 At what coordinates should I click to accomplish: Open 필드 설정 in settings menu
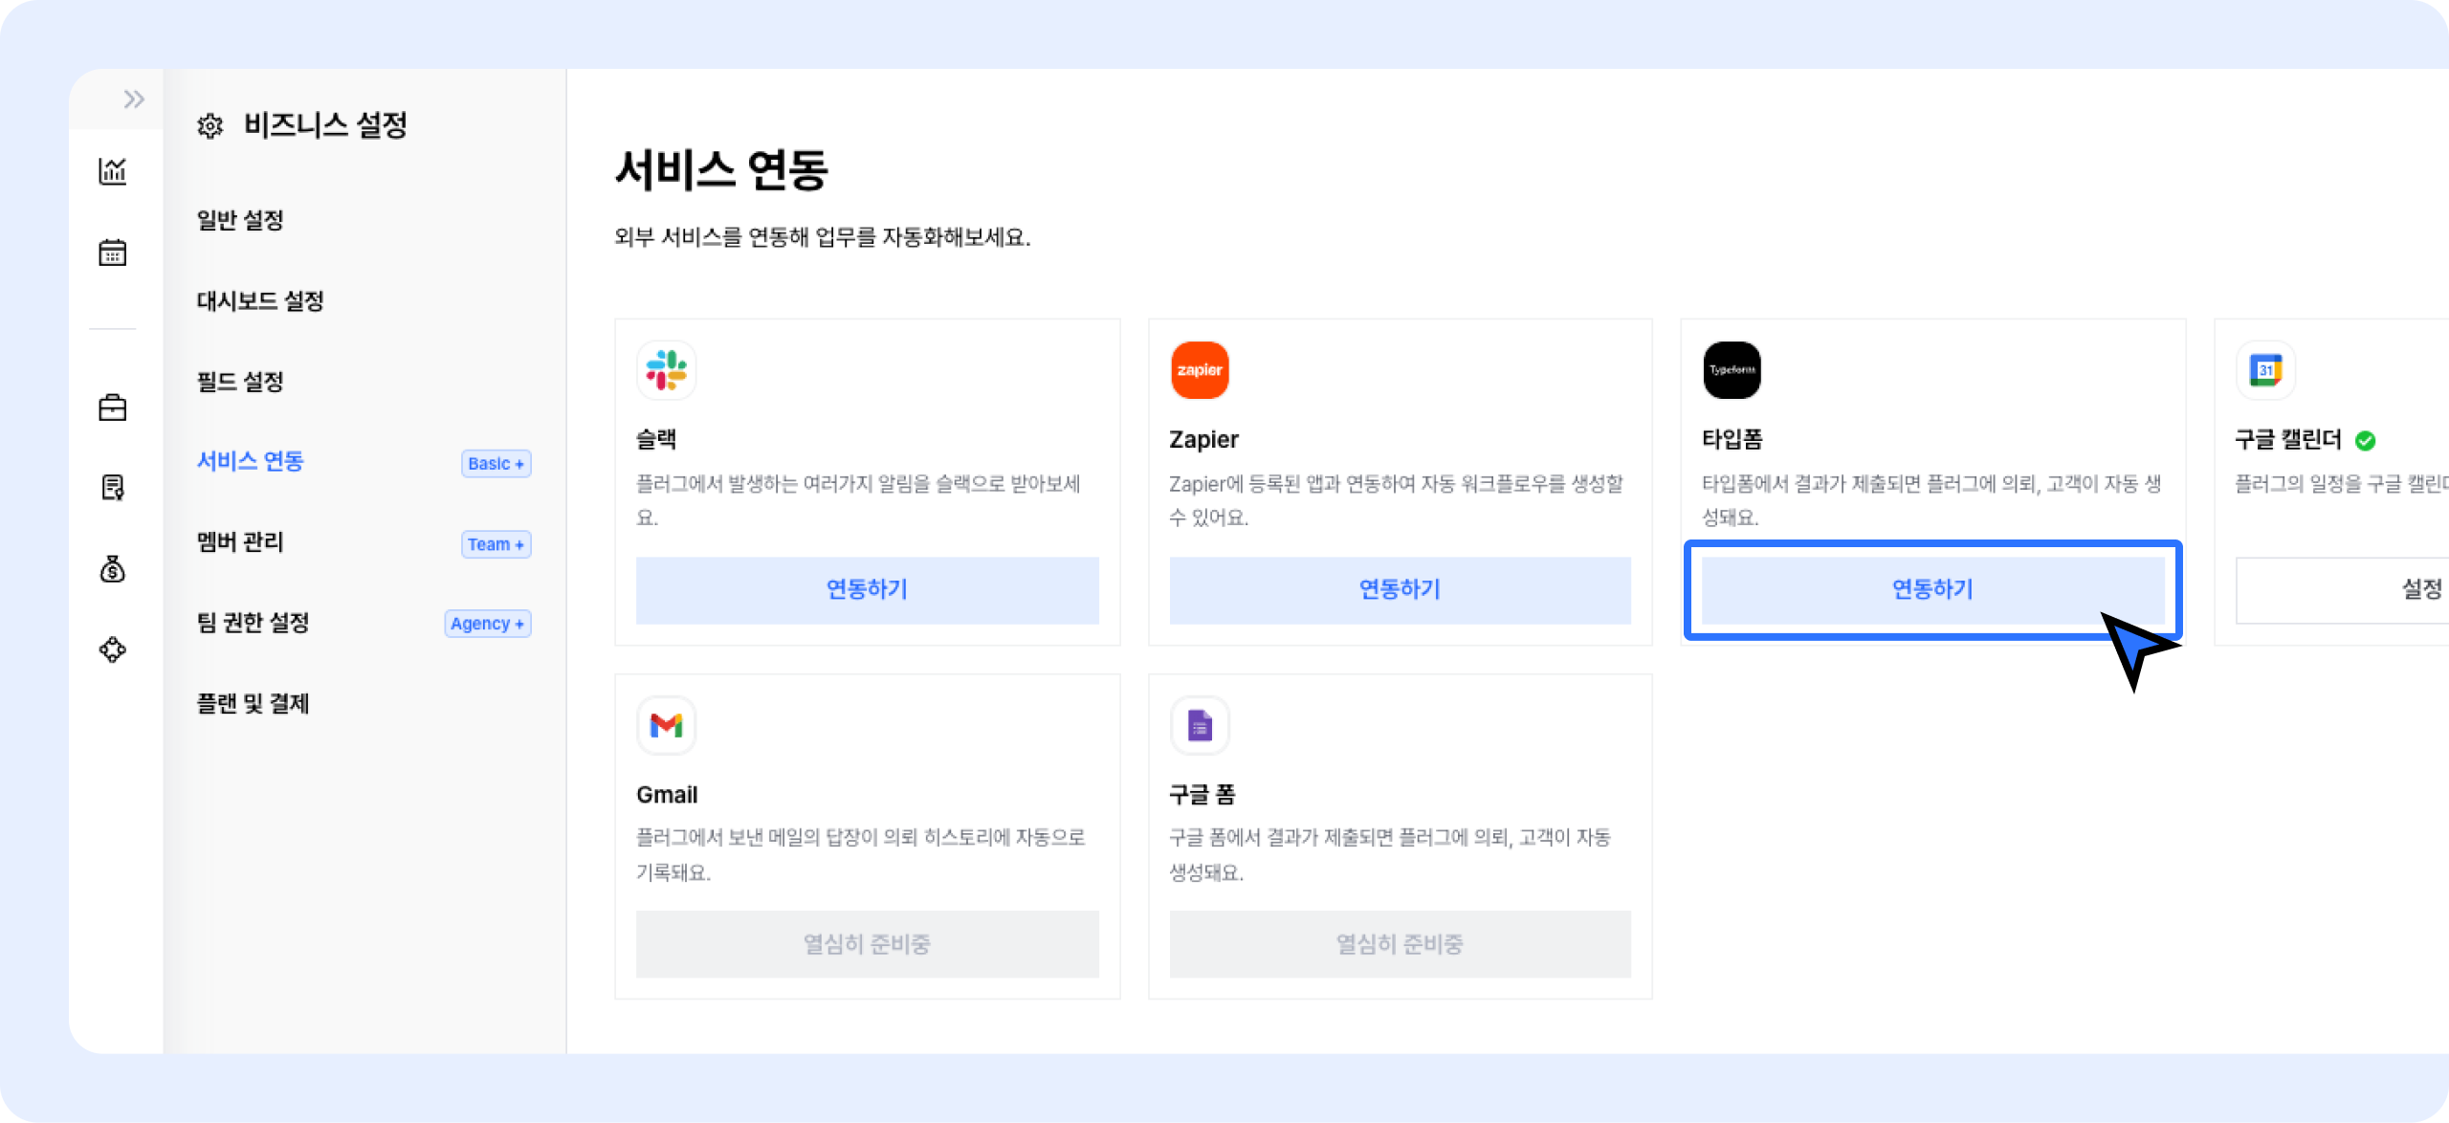[240, 382]
